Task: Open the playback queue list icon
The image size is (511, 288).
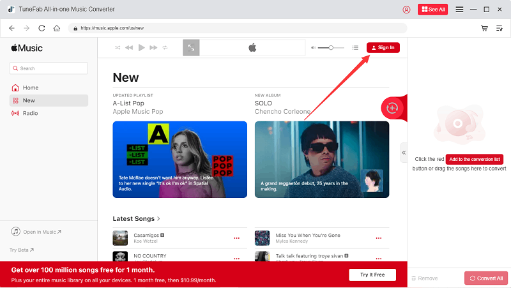Action: [356, 48]
